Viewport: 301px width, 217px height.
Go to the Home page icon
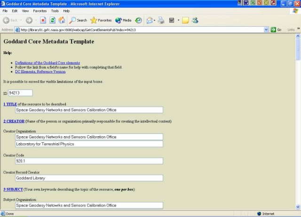click(x=62, y=20)
